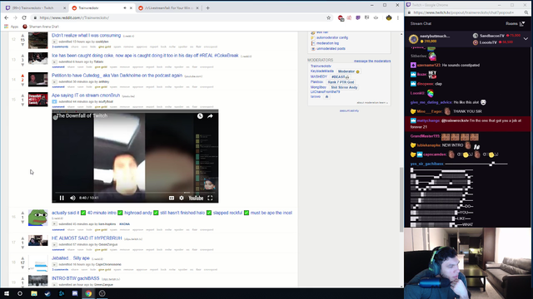Open the Chrome three-dot menu

pos(398,17)
